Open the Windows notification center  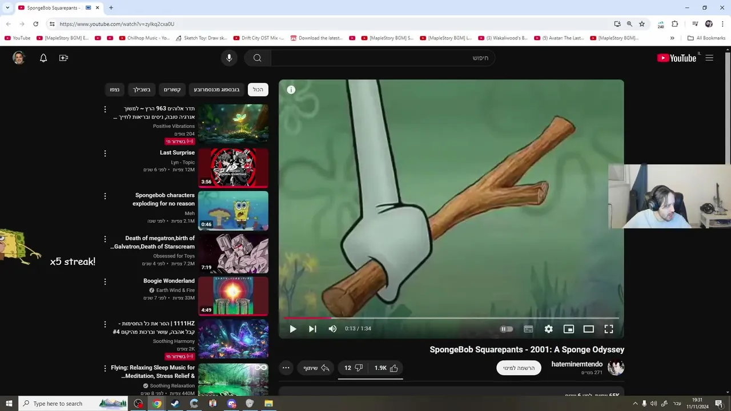(719, 404)
